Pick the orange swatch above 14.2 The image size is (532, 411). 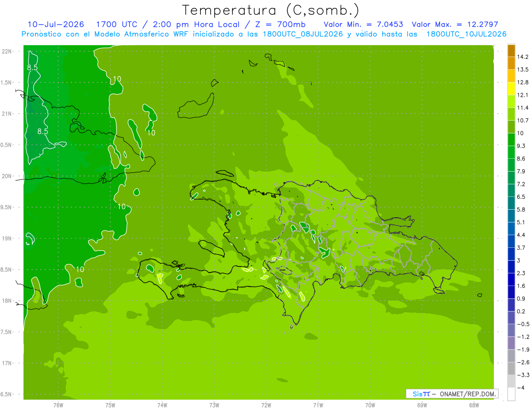(511, 51)
